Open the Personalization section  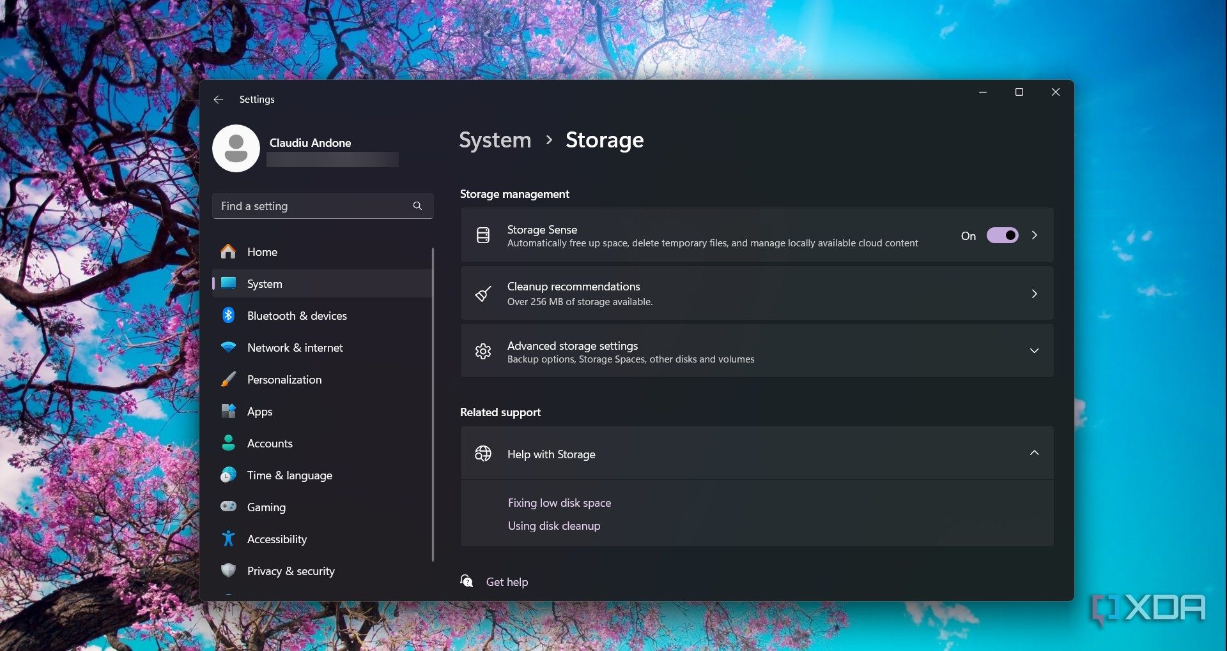pos(322,379)
